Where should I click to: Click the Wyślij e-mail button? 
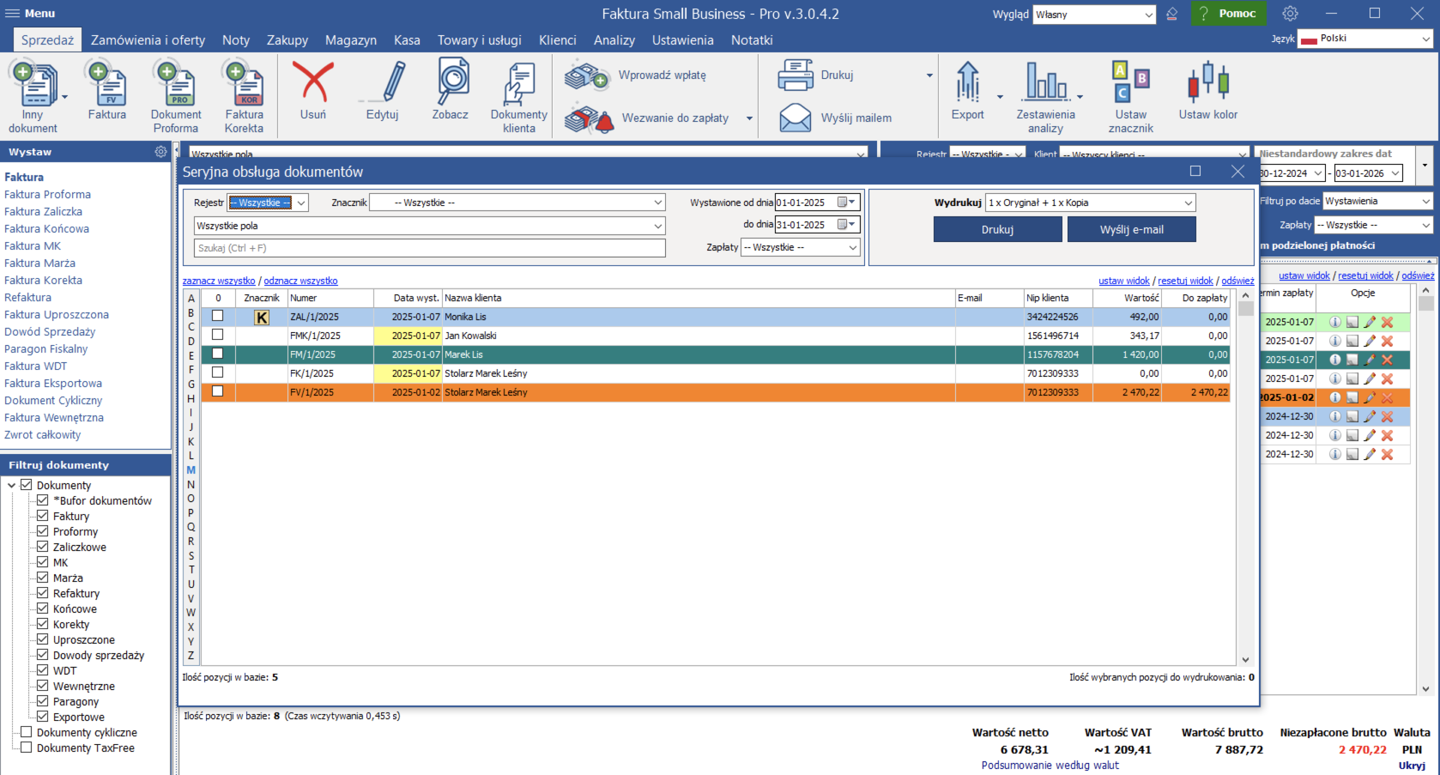[x=1131, y=229]
